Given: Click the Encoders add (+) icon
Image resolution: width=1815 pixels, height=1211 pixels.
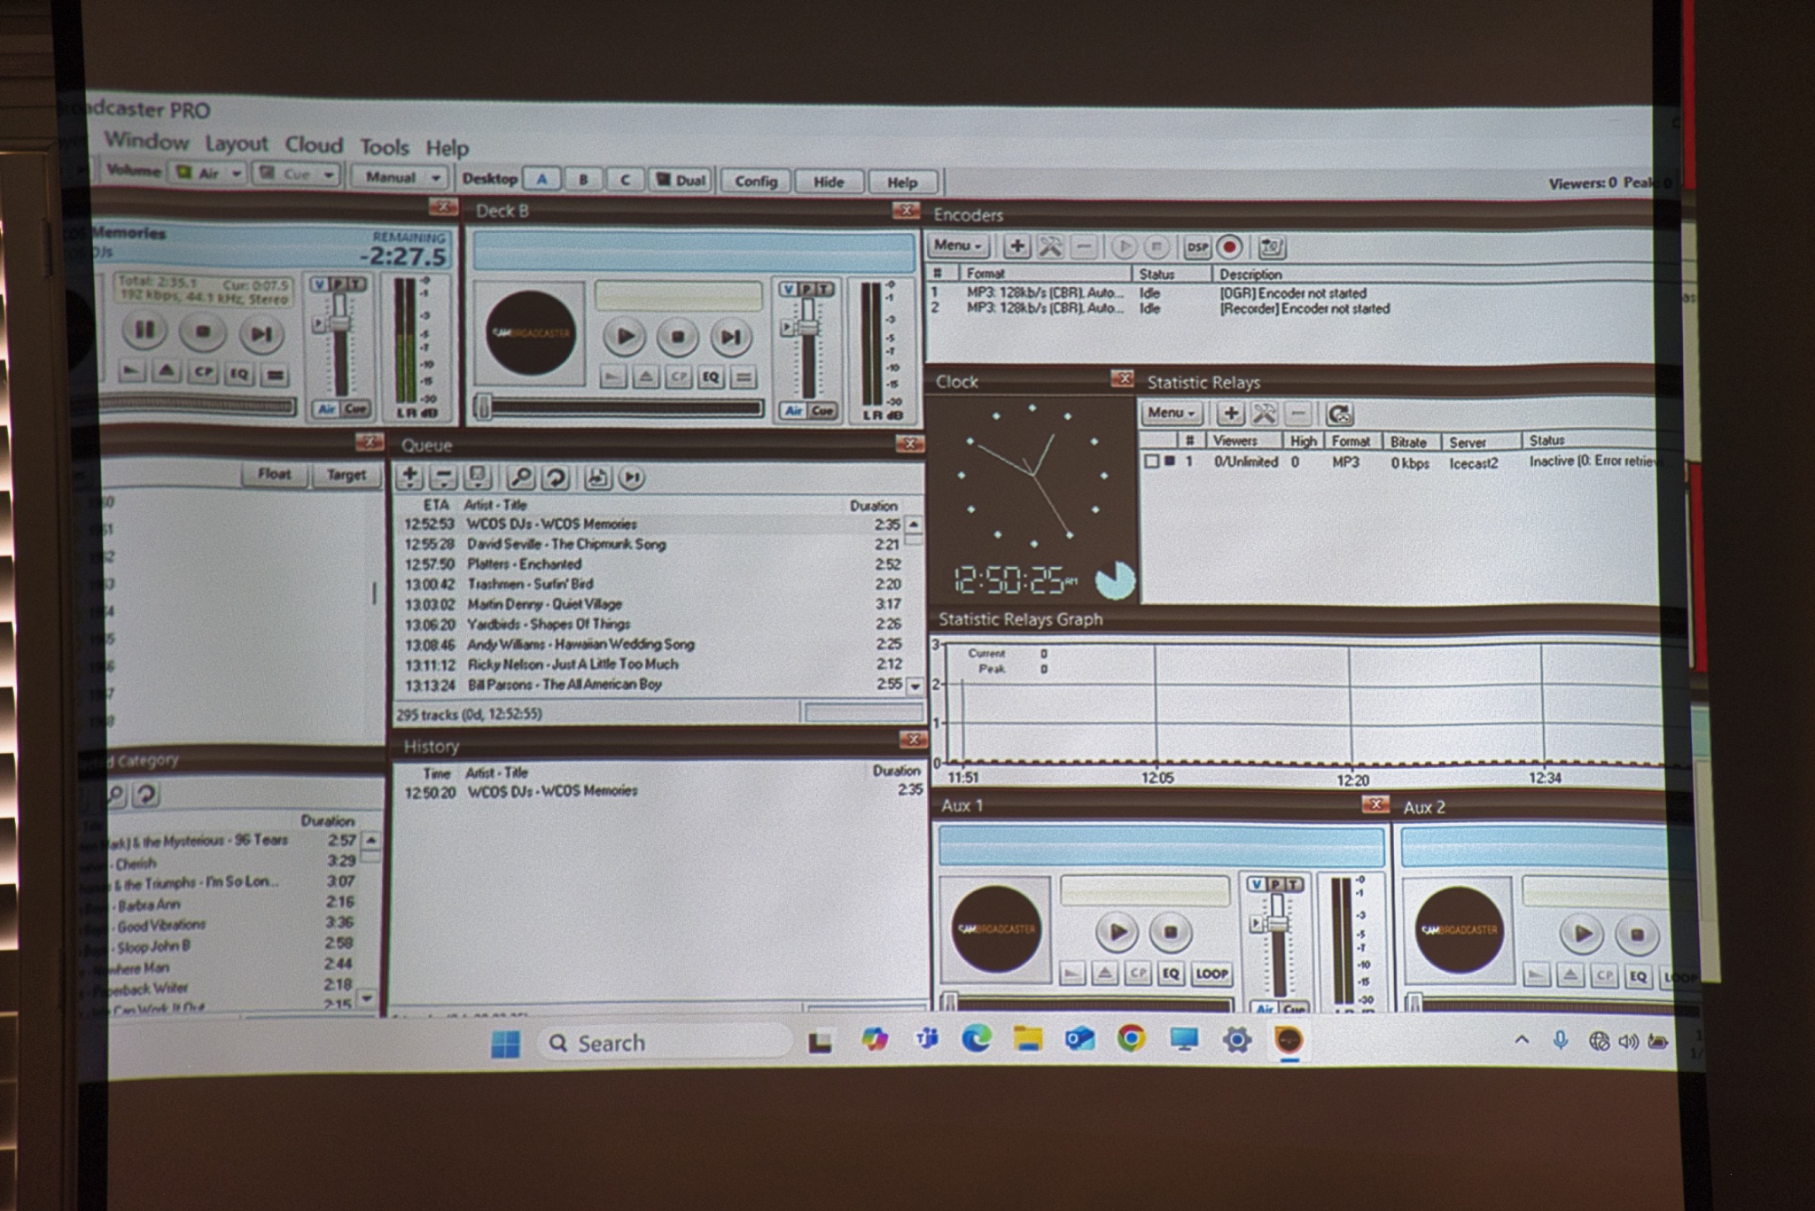Looking at the screenshot, I should (x=1017, y=246).
